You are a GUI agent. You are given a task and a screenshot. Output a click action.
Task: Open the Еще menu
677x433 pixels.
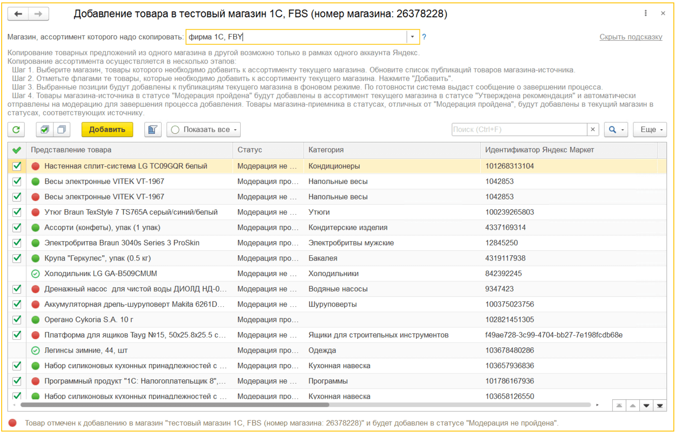click(x=650, y=130)
